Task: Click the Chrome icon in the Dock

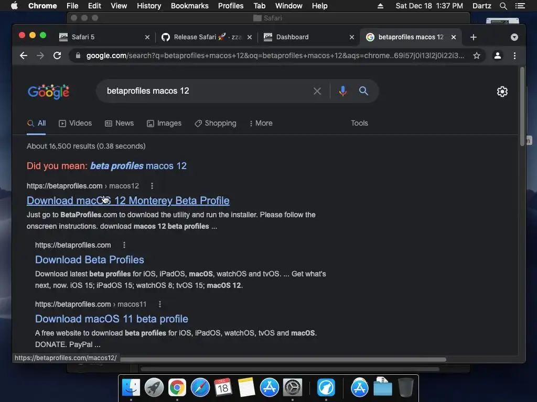Action: [x=177, y=387]
